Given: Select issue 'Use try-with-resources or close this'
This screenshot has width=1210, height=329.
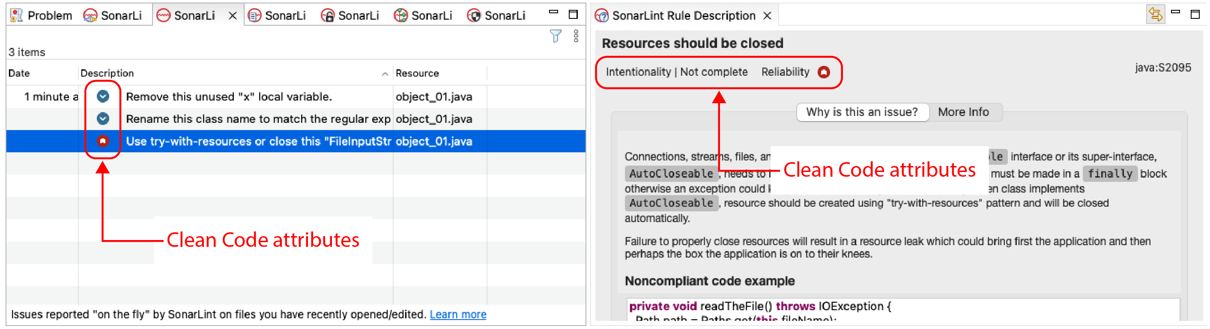Looking at the screenshot, I should pos(258,141).
